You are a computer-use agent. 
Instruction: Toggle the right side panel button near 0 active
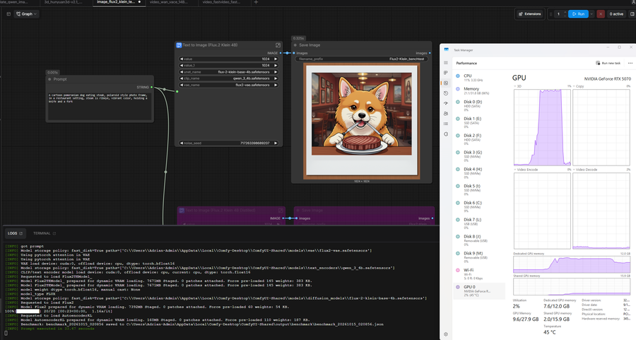point(632,14)
